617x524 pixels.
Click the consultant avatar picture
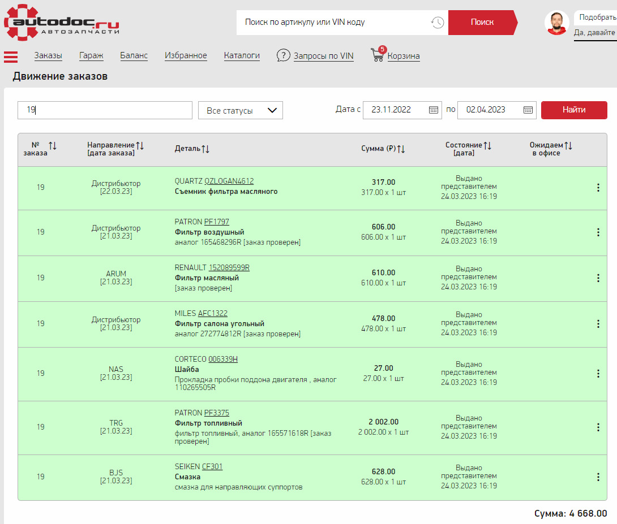pyautogui.click(x=557, y=23)
